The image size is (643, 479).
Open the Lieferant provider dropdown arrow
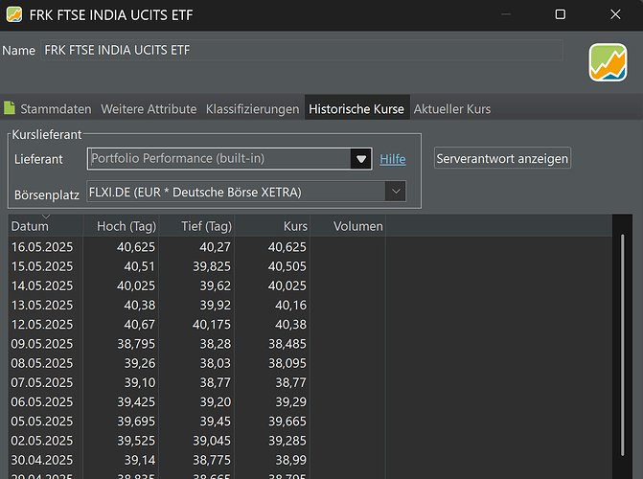pos(361,159)
